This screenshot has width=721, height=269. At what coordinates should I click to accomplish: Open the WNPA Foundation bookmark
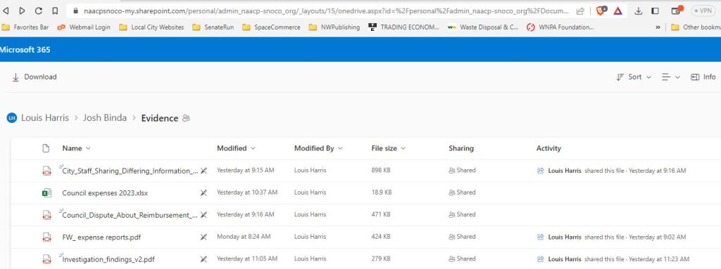560,27
